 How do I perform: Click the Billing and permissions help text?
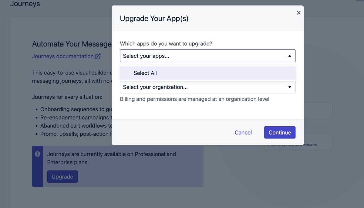[x=194, y=99]
